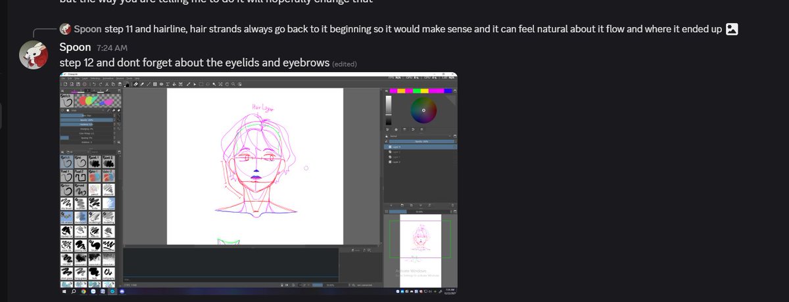Choose the Pixel 1 brush preset
This screenshot has height=302, width=789.
click(x=66, y=177)
